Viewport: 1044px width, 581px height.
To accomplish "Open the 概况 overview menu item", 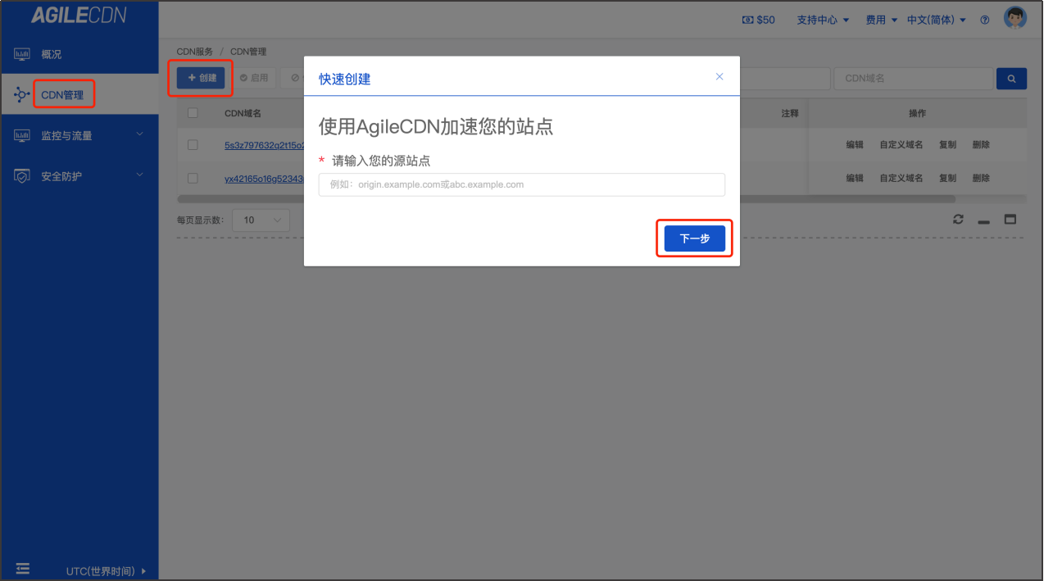I will click(52, 54).
